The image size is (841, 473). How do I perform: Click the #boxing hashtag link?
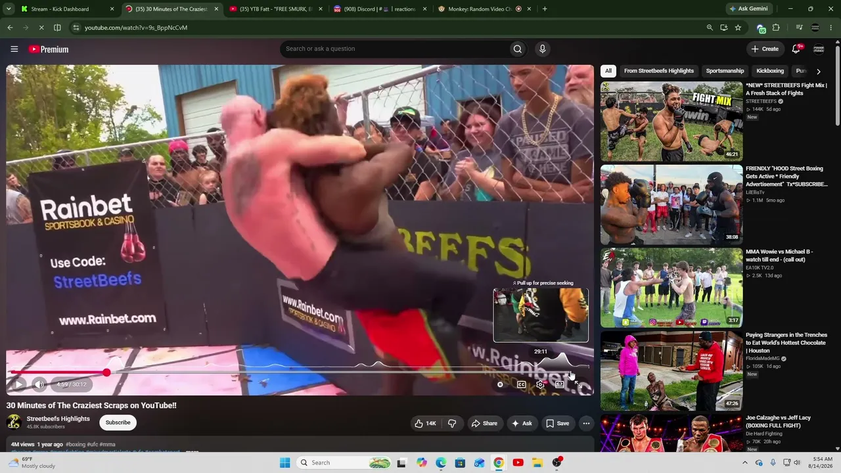click(x=76, y=444)
